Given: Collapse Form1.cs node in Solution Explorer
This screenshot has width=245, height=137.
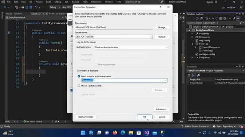Looking at the screenshot, I should (192, 44).
